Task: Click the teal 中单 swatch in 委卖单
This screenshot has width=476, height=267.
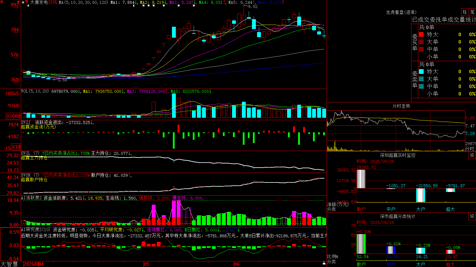Action: click(421, 86)
